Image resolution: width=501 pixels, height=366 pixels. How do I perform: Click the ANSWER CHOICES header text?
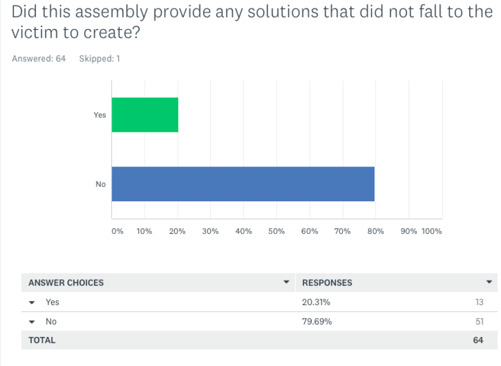click(66, 283)
